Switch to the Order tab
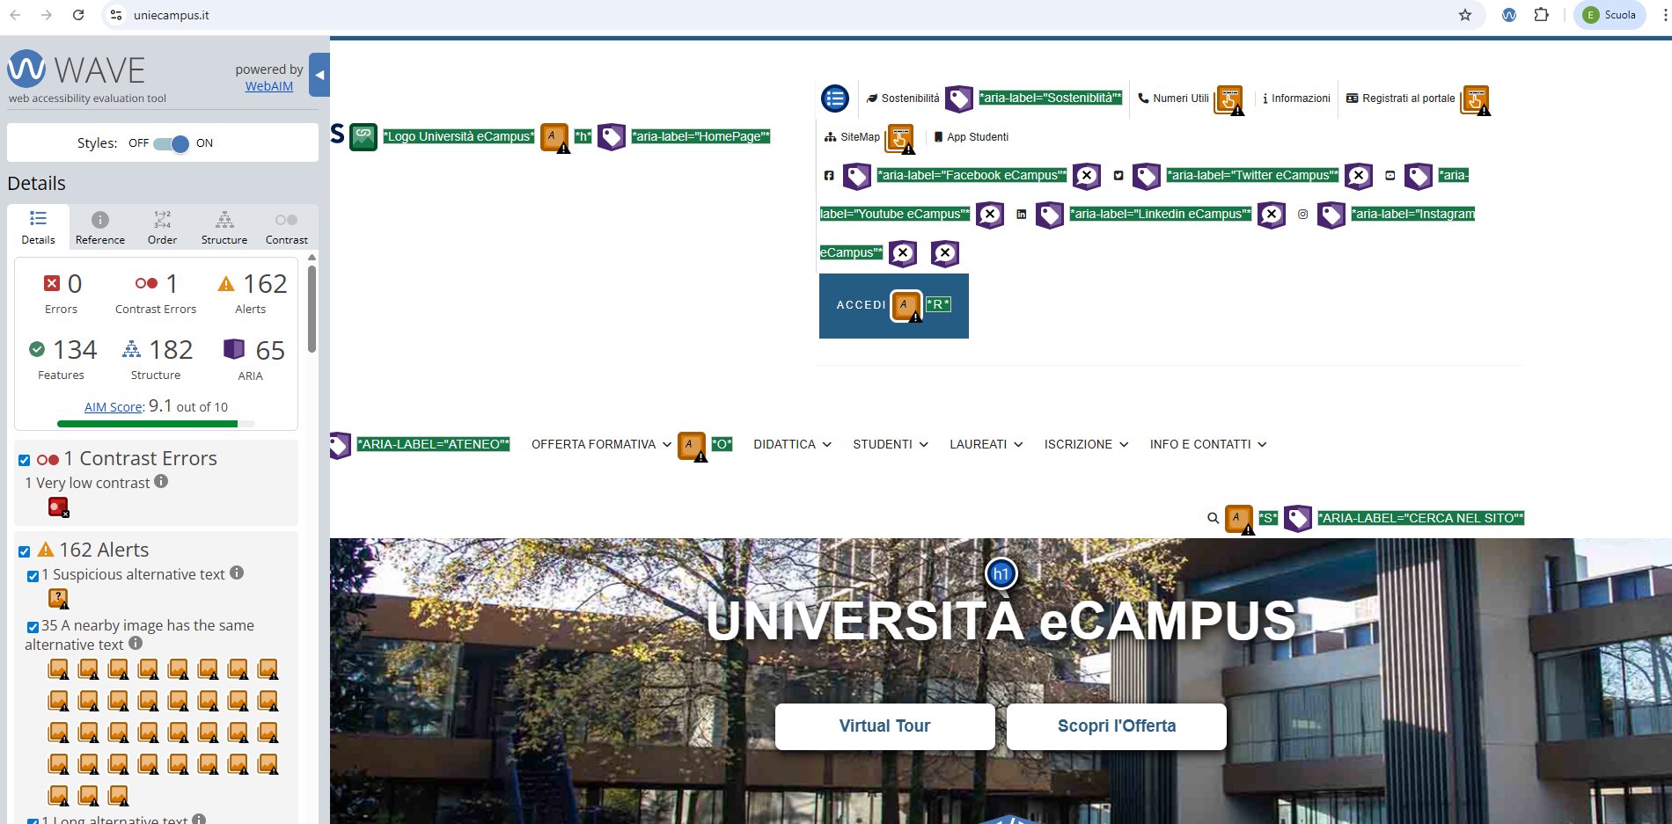 [162, 228]
